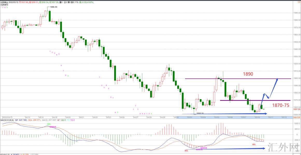Viewport: 301px width, 155px height.
Task: Select the 05/10 date on time axis
Action: click(257, 117)
